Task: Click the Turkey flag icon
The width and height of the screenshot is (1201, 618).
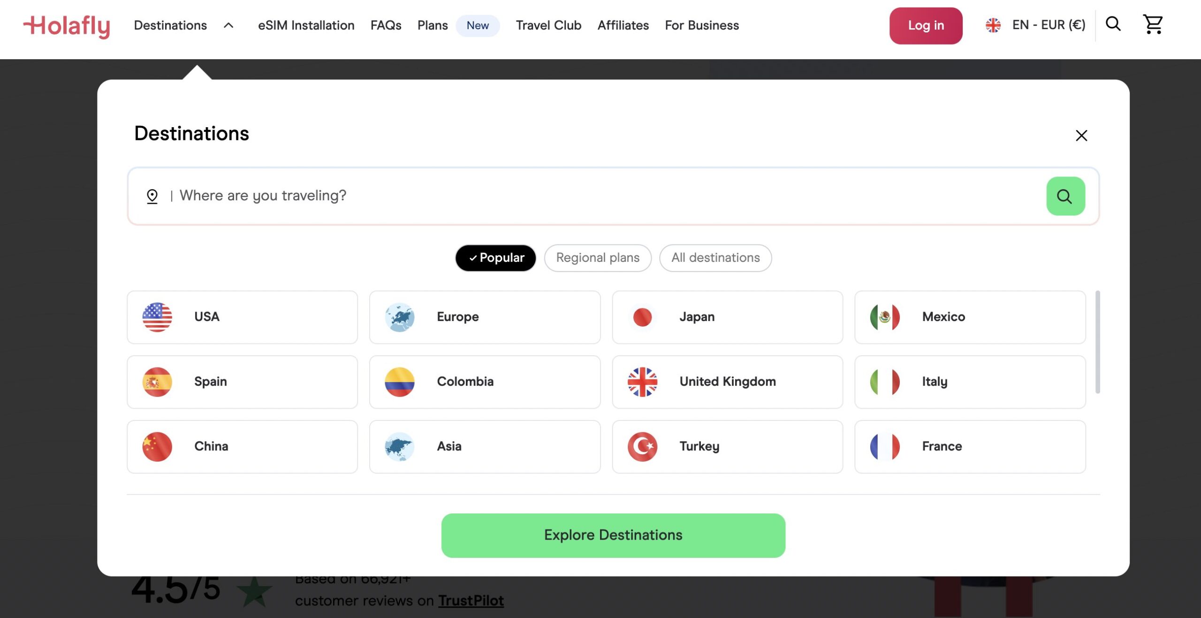Action: (642, 446)
